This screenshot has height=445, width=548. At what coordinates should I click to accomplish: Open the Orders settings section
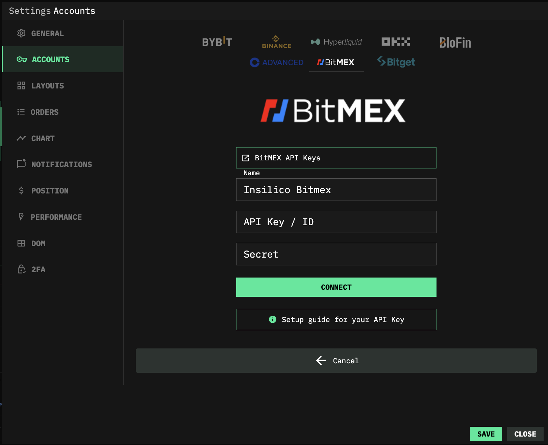coord(44,112)
